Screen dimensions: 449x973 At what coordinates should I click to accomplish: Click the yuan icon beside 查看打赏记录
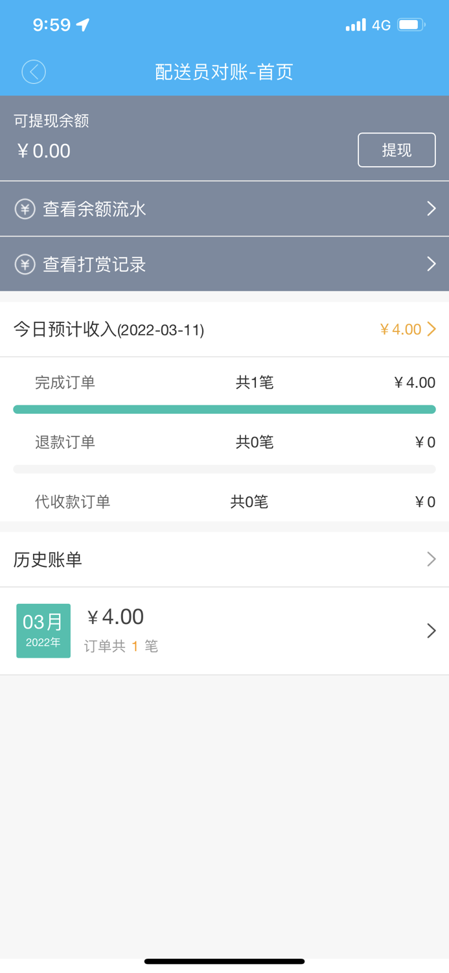25,264
